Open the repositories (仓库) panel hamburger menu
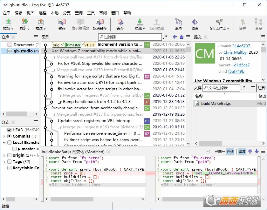Viewport: 267px width, 210px height. [36, 37]
